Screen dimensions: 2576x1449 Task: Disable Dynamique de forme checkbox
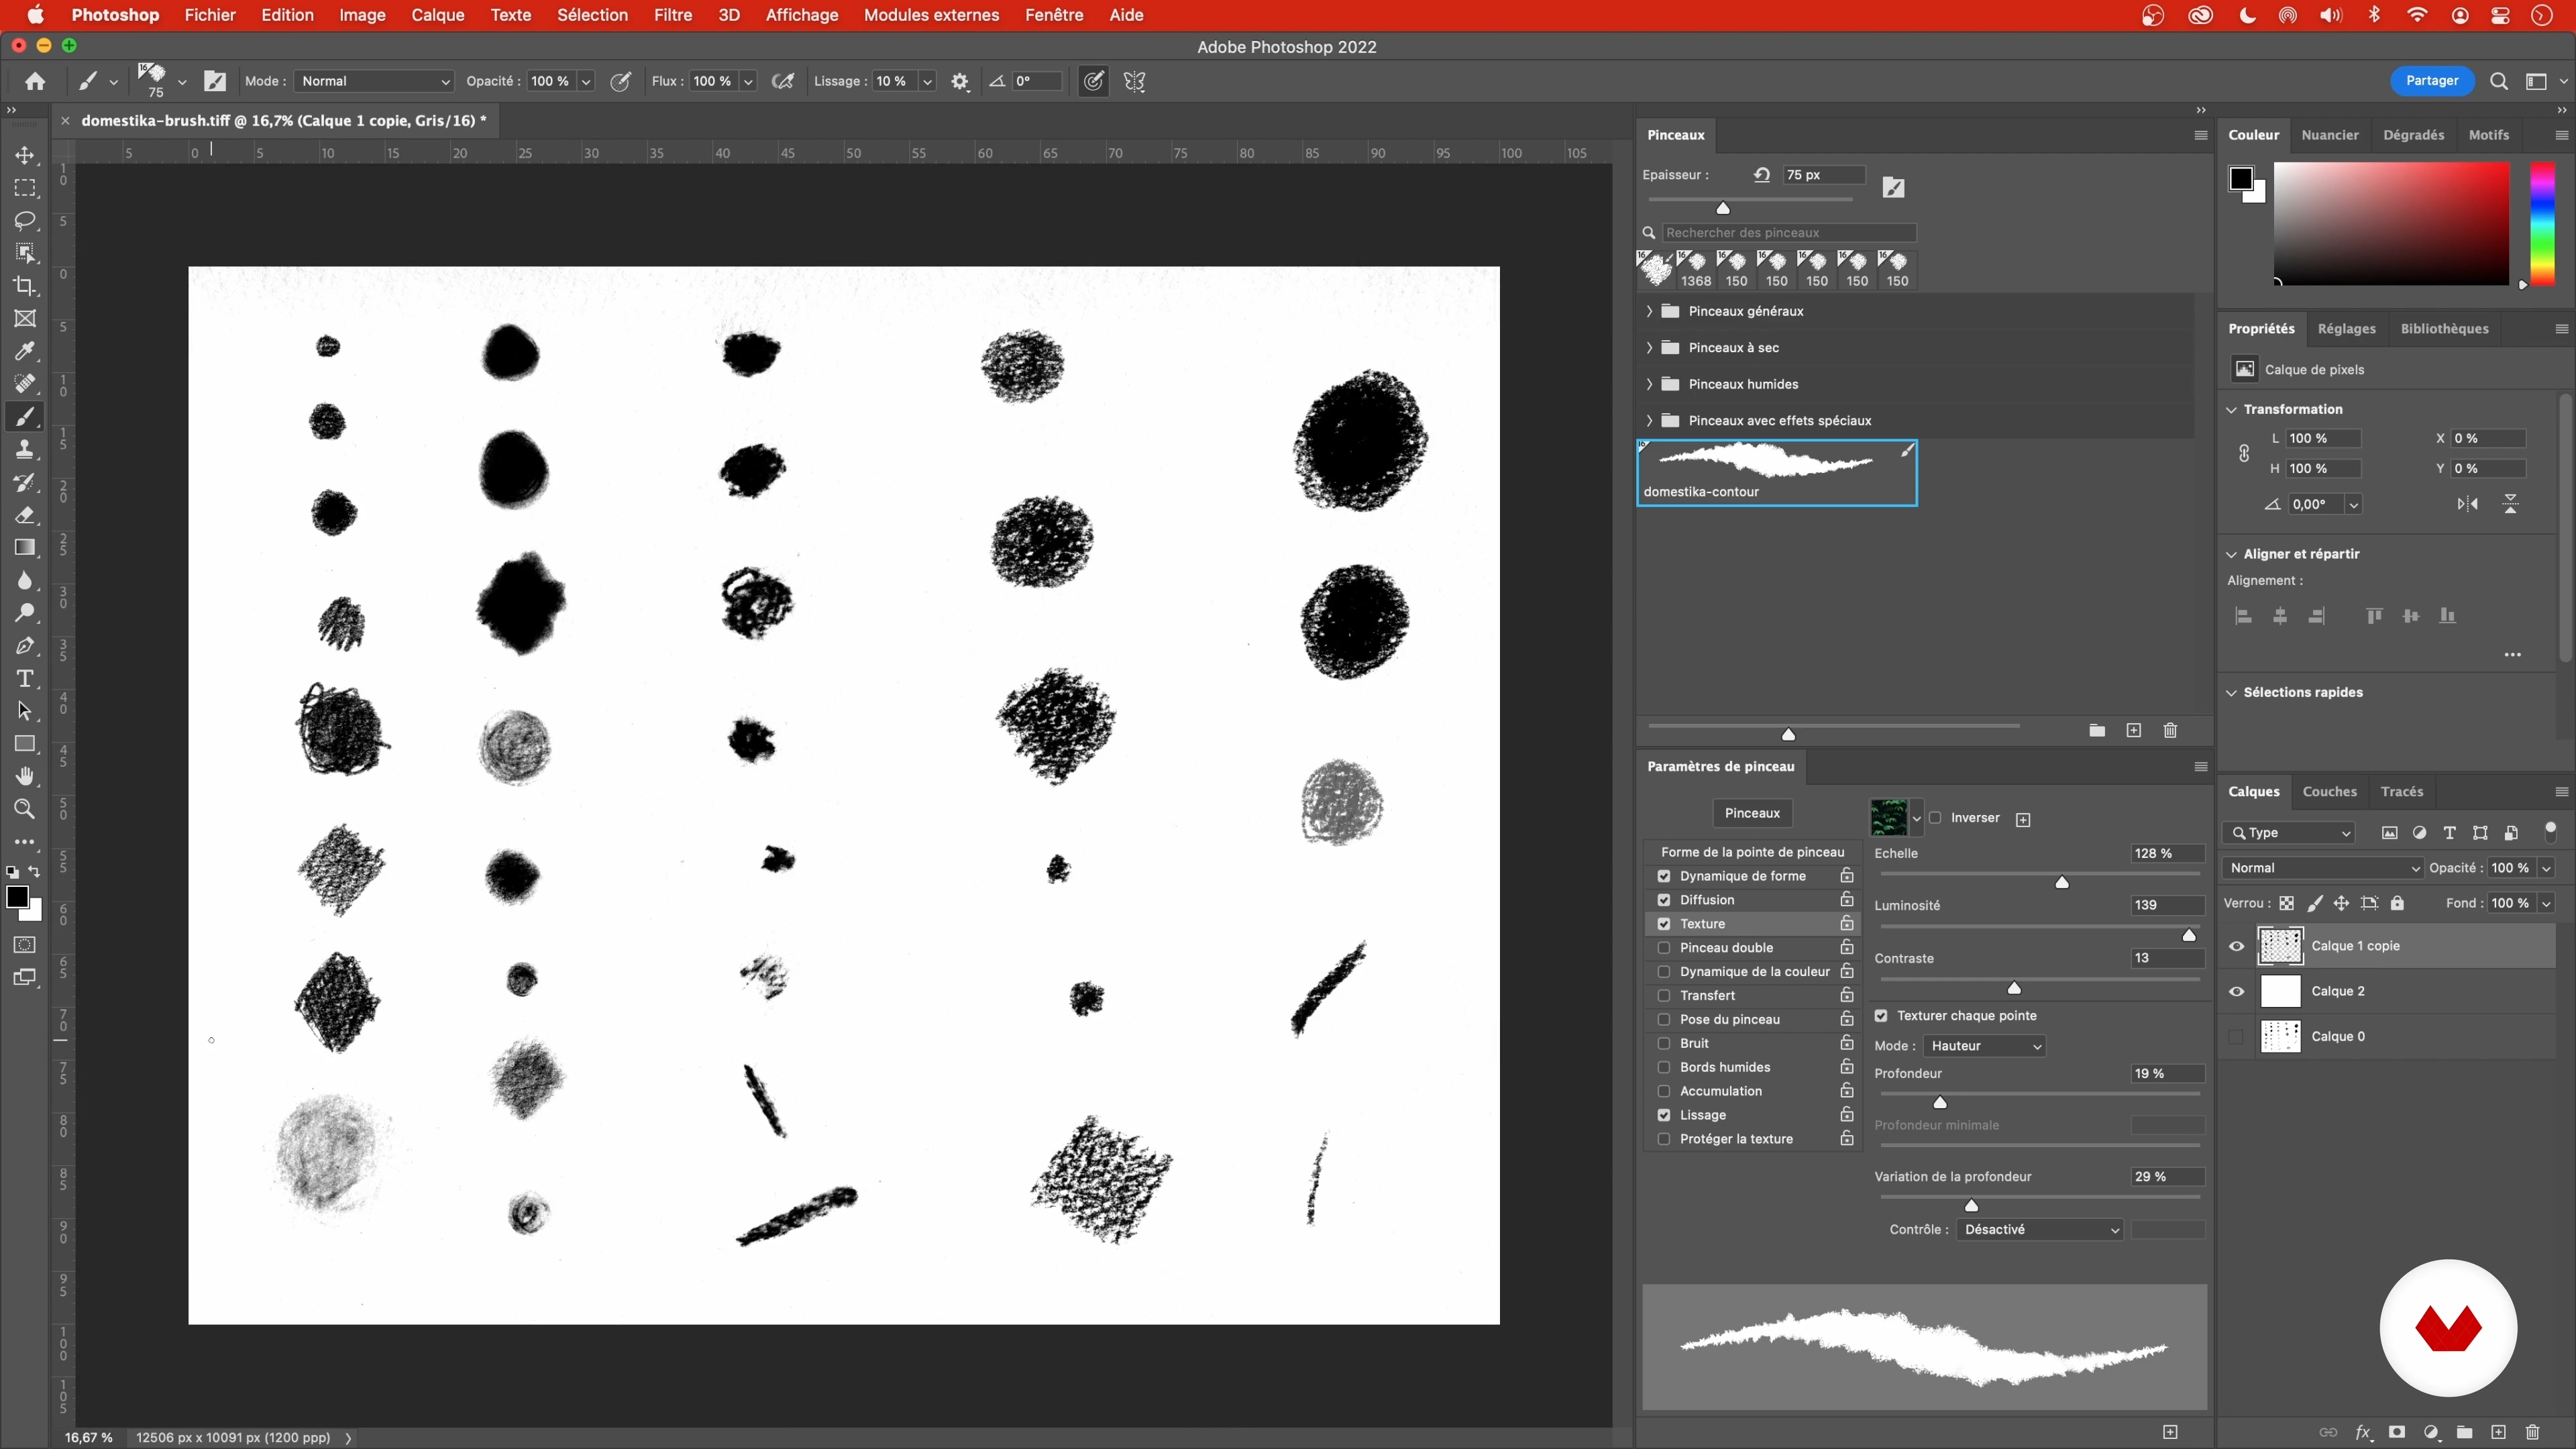(1664, 876)
